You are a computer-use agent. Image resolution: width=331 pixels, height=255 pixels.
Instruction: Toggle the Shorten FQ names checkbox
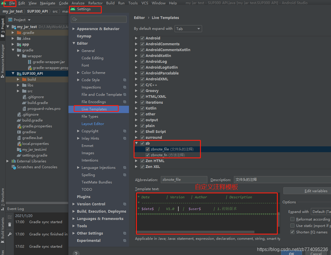[292, 232]
